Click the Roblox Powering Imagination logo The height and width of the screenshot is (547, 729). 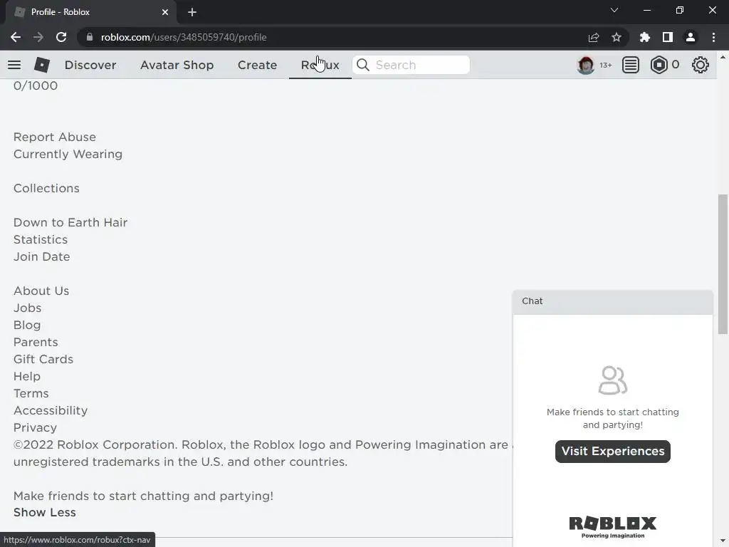click(613, 527)
